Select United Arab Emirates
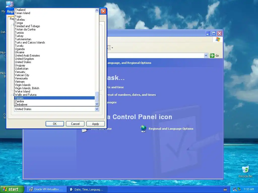Image resolution: width=258 pixels, height=193 pixels. [x=55, y=56]
